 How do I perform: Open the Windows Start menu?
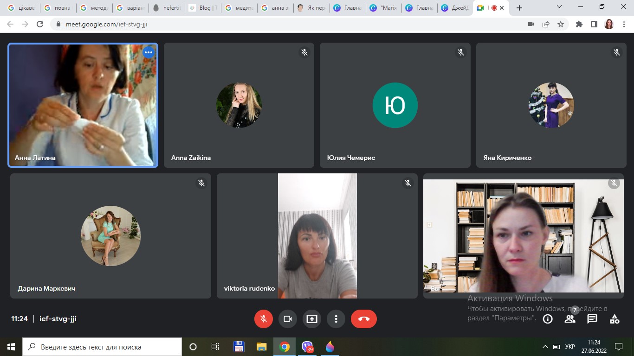pyautogui.click(x=11, y=347)
